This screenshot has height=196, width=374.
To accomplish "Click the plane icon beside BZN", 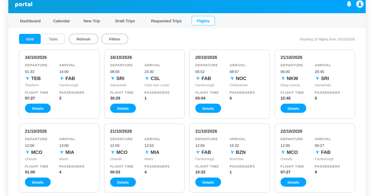I will click(x=232, y=152).
